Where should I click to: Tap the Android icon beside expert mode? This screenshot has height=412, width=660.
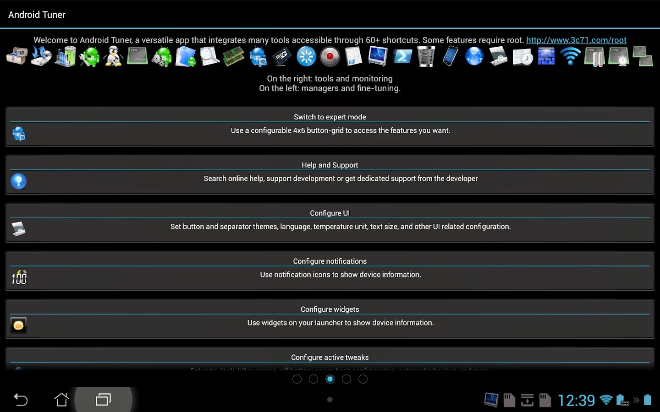(19, 134)
